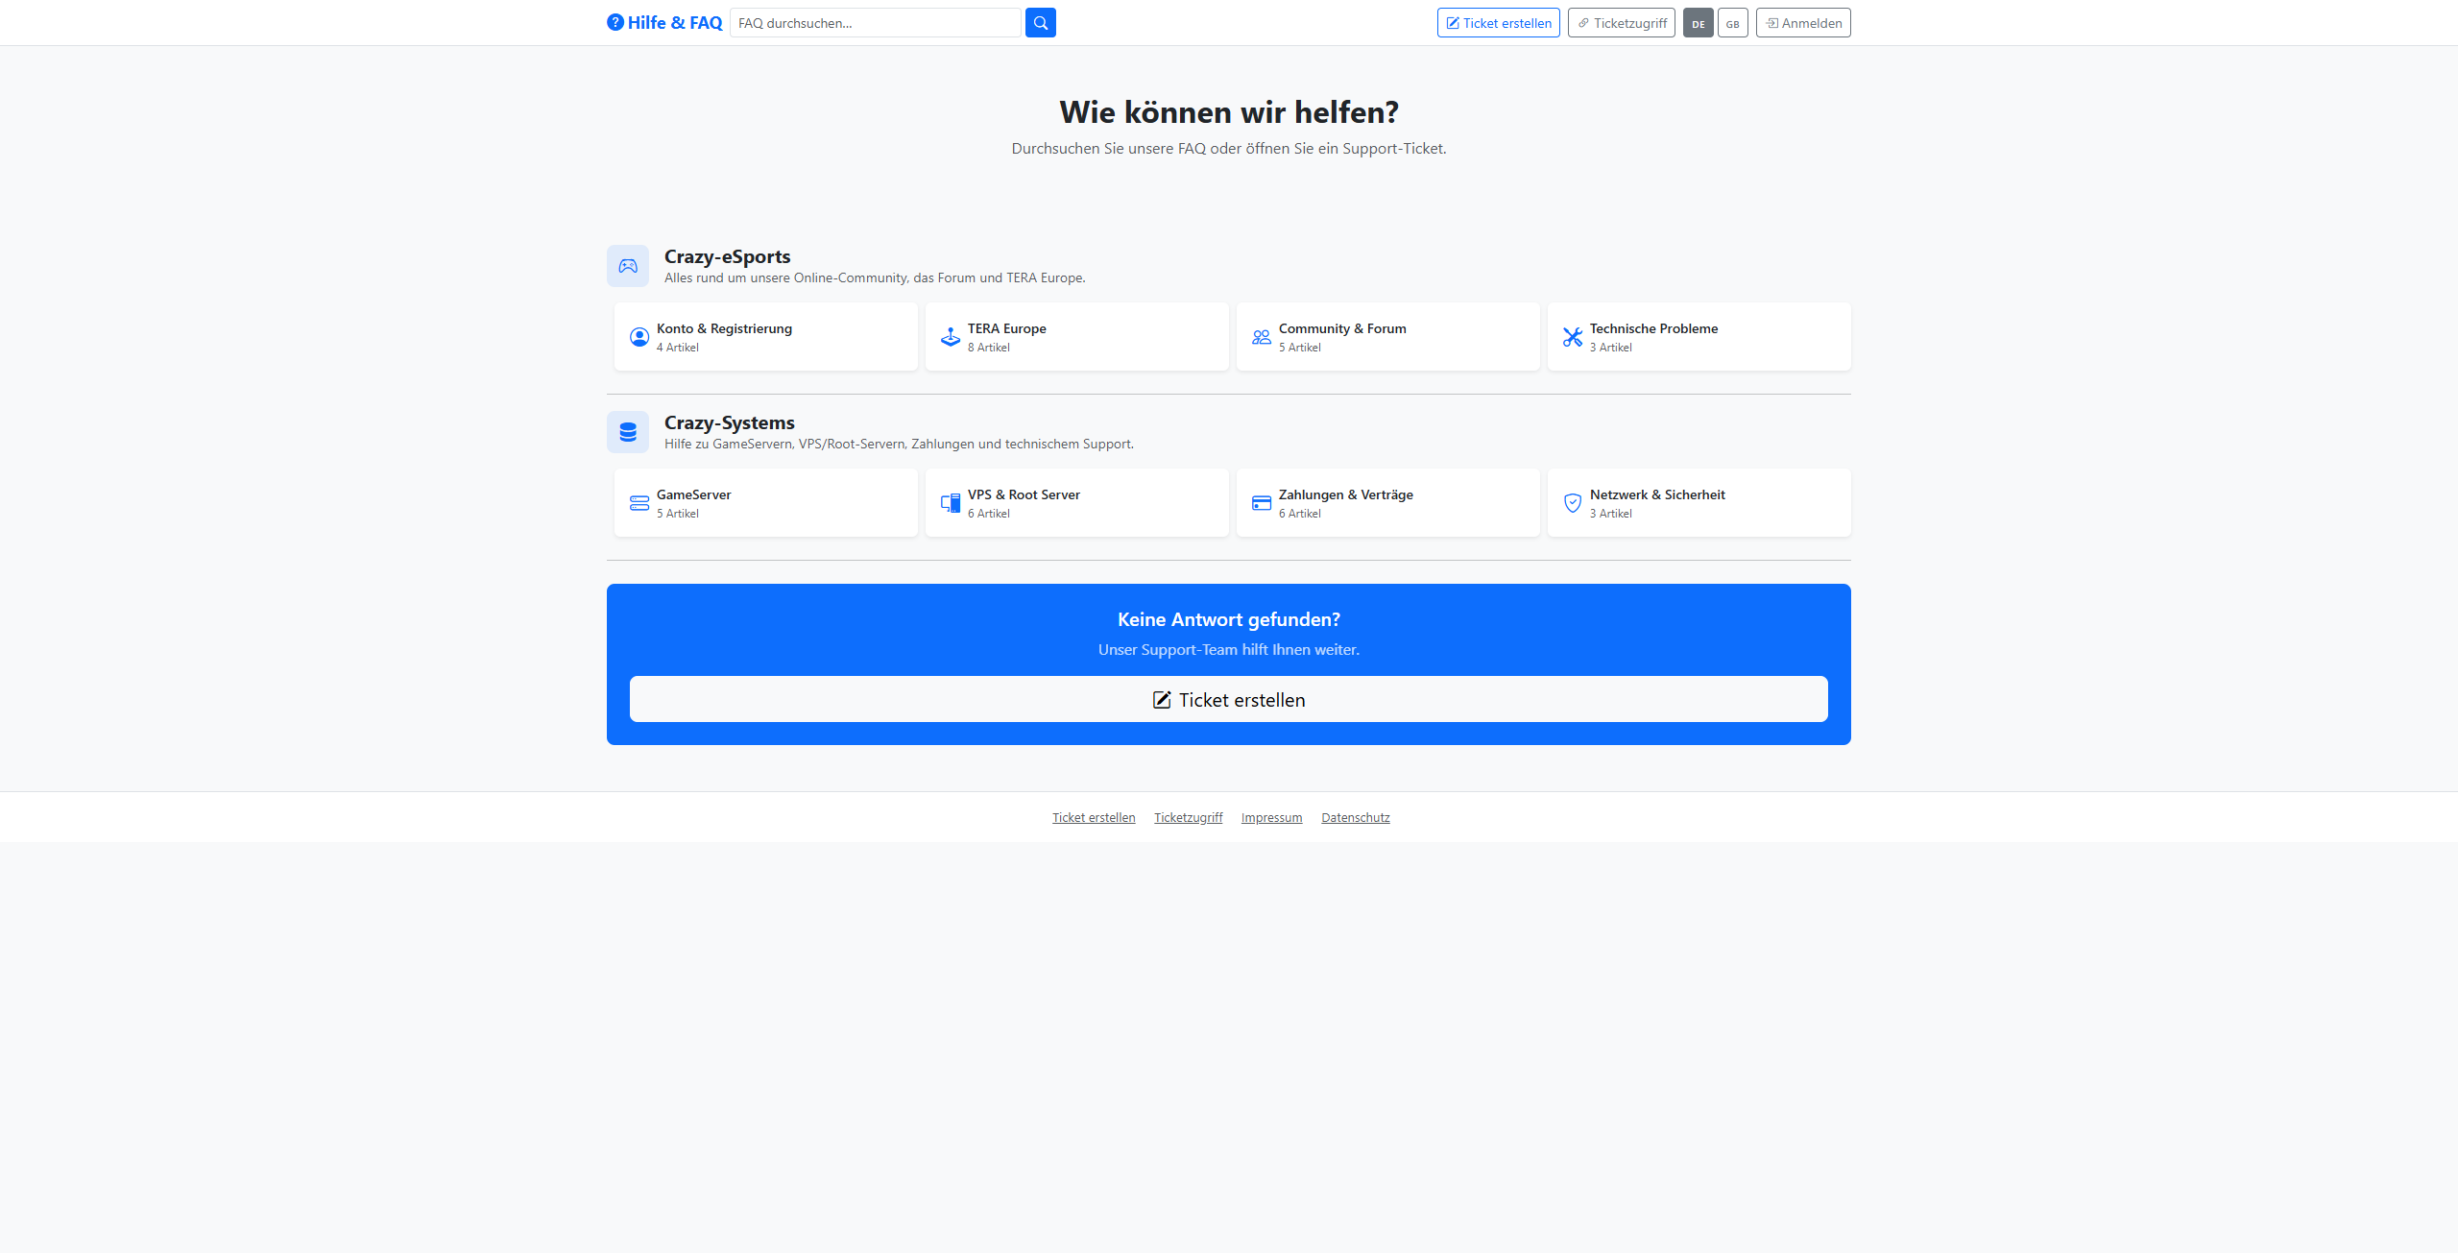Open the VPS & Root Server category

[x=1077, y=503]
